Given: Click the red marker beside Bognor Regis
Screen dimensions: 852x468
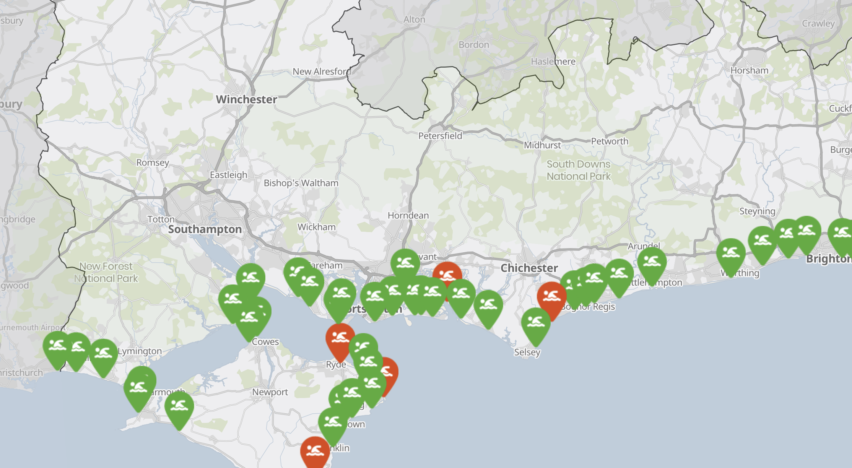Looking at the screenshot, I should pos(551,297).
